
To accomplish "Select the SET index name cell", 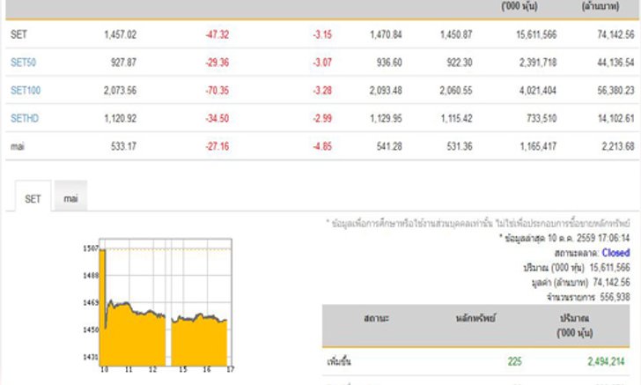I will coord(18,34).
